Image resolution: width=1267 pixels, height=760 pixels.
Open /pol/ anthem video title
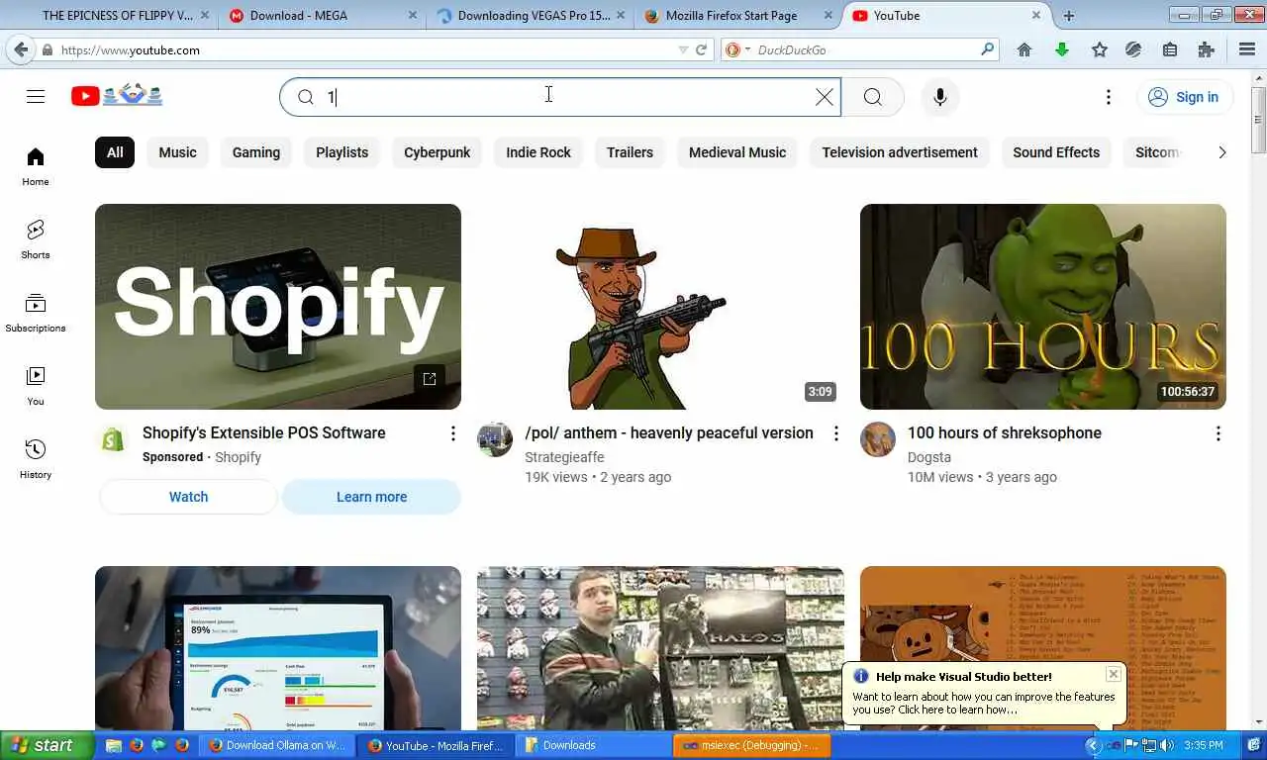[669, 432]
